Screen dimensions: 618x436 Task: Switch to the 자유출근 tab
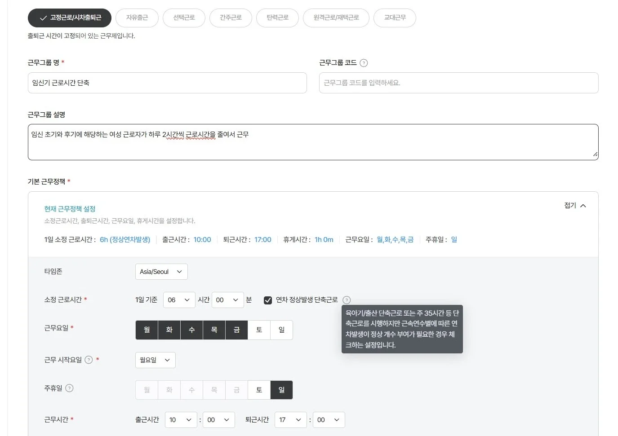tap(137, 18)
